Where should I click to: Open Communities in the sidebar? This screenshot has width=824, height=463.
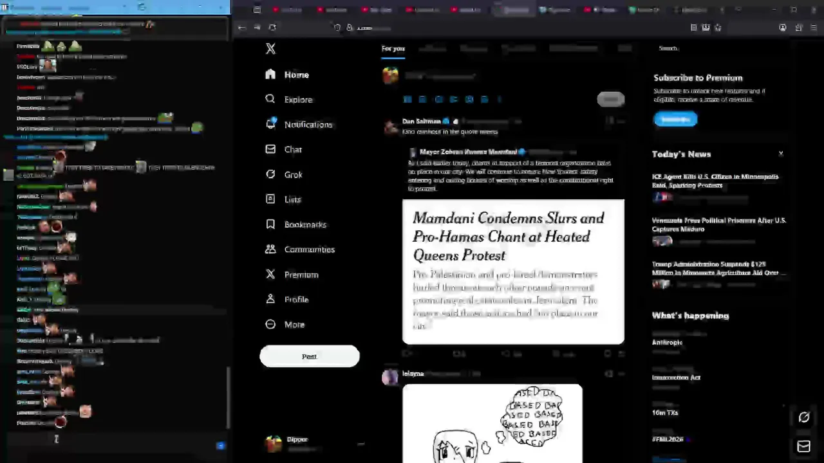click(x=300, y=250)
